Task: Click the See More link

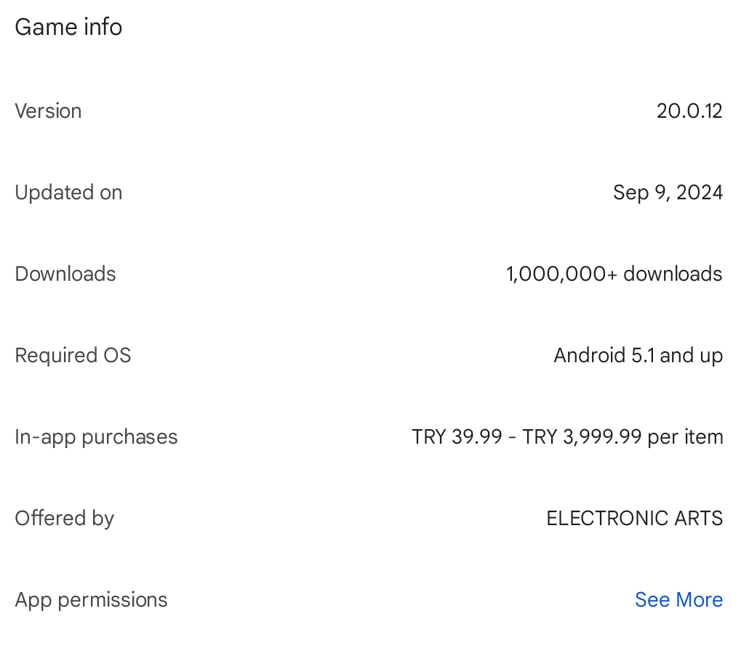Action: click(x=678, y=599)
